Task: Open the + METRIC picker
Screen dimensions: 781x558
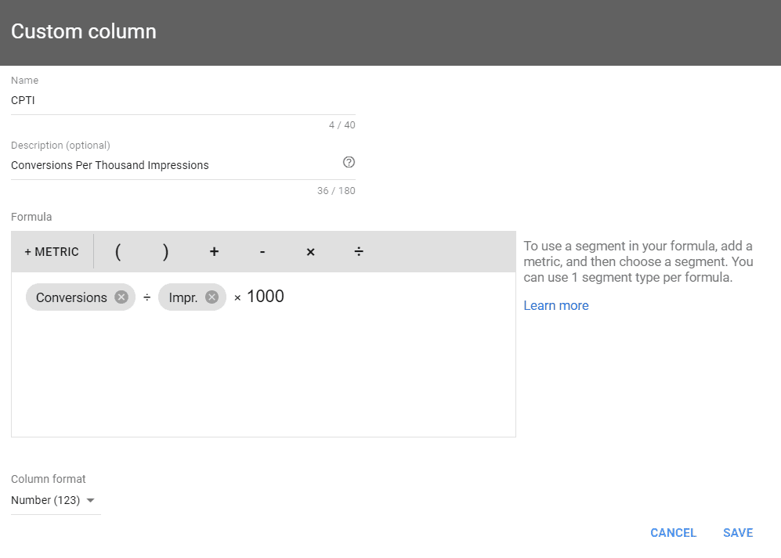Action: 52,252
